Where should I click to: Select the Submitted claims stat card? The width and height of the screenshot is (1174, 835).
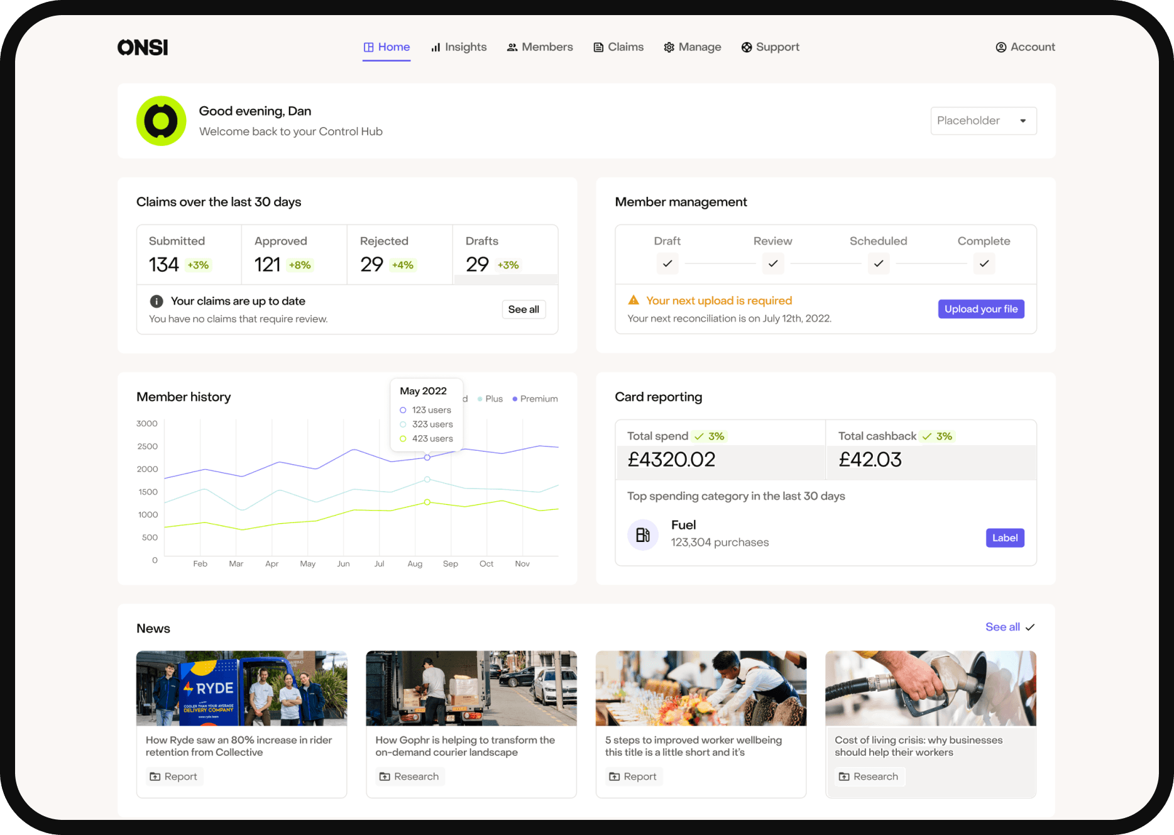click(x=189, y=255)
